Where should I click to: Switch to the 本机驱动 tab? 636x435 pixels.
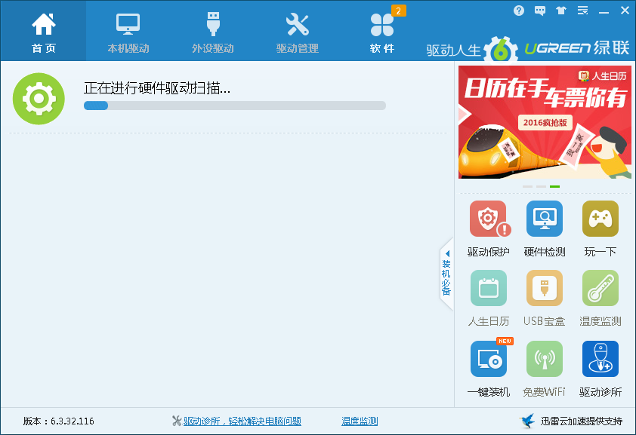pyautogui.click(x=128, y=32)
